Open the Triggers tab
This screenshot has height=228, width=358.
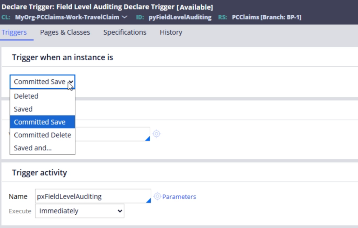(14, 32)
